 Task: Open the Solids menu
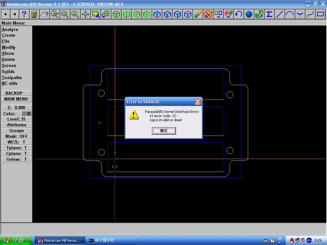[8, 72]
